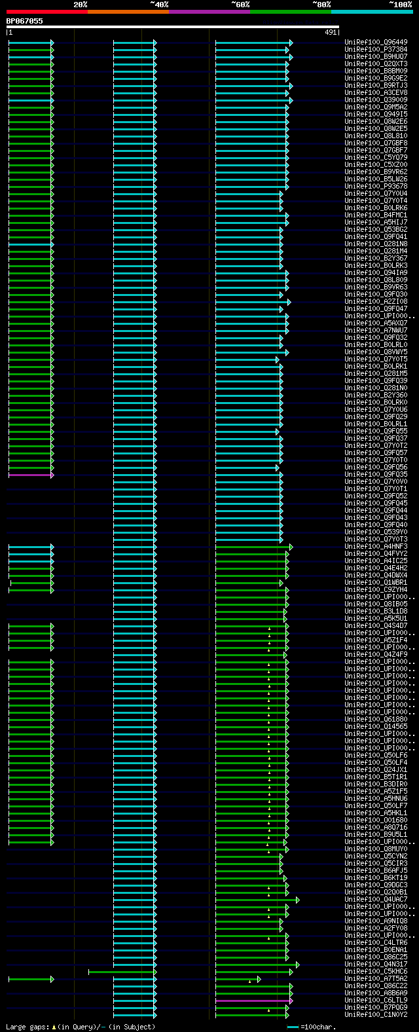Click the orange ~40% identity legend segment

pyautogui.click(x=128, y=12)
